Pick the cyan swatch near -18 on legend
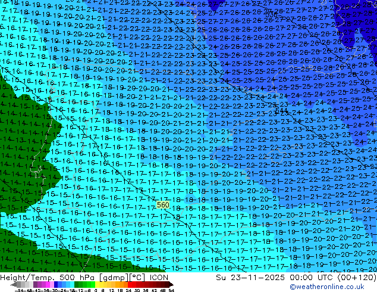 click(72, 285)
